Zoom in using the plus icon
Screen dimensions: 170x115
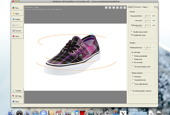[x=117, y=8]
